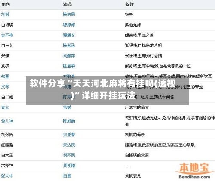Select the role cell 白大王

[7, 155]
